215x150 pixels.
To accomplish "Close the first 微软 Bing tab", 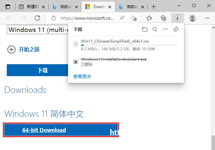I will pos(76,7).
